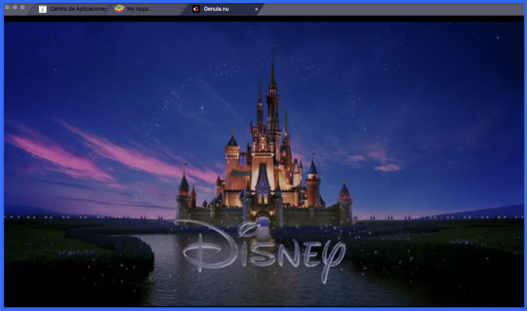The width and height of the screenshot is (527, 311).
Task: Select the Genula.nu tab
Action: pyautogui.click(x=223, y=9)
